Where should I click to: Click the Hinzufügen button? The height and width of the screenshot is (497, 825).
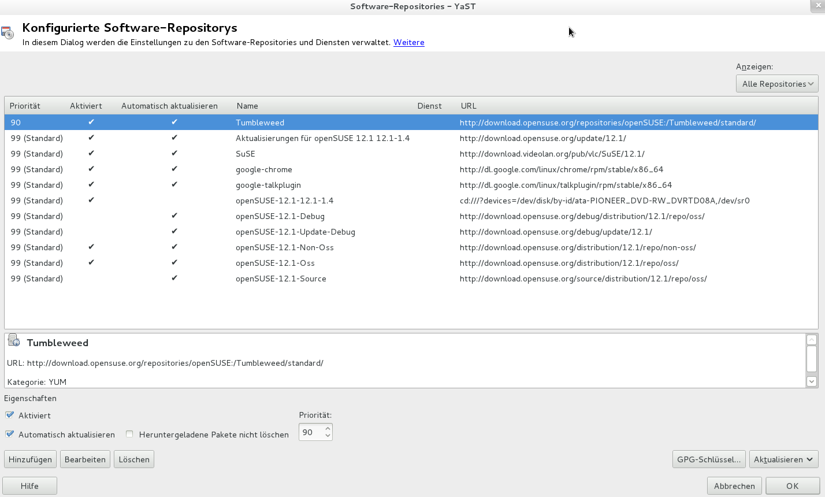(30, 459)
